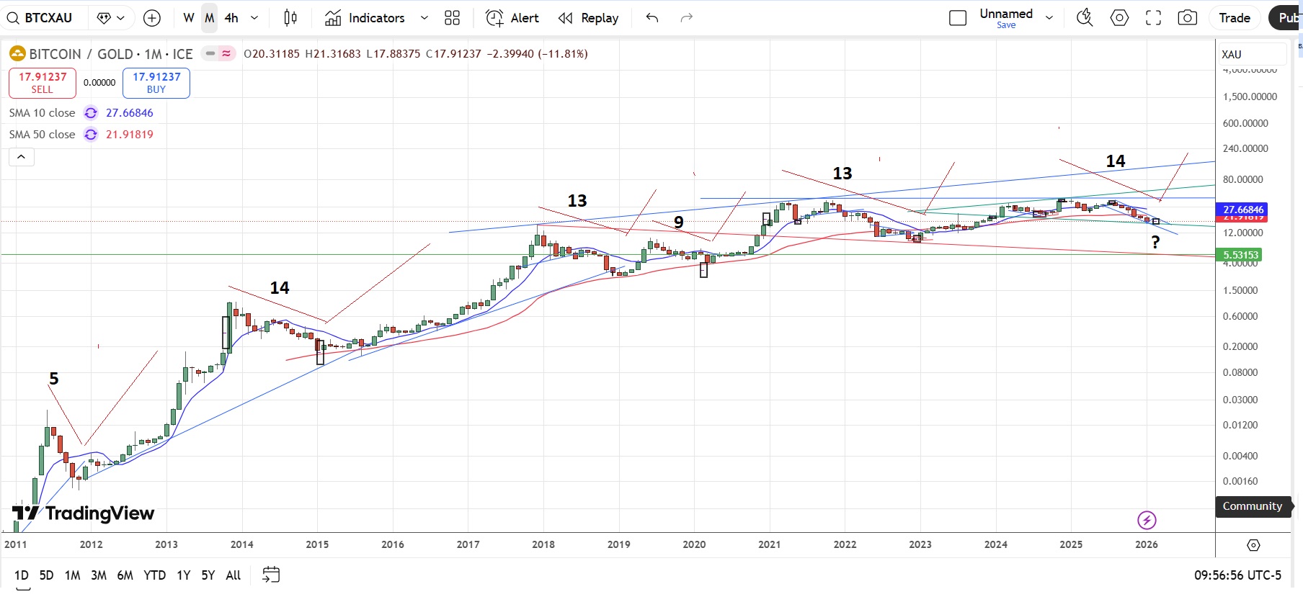Viewport: 1303px width, 602px height.
Task: Switch to the 5Y date range
Action: tap(208, 575)
